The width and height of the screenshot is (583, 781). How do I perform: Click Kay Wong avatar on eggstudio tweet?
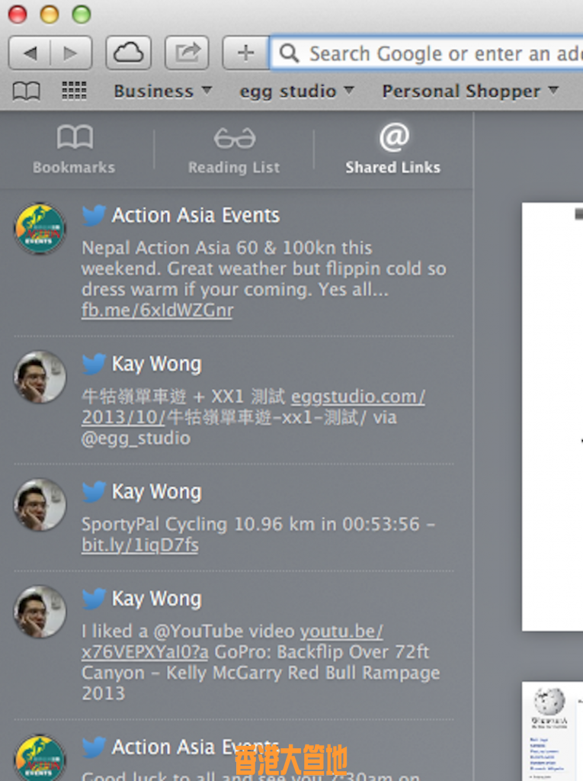40,377
